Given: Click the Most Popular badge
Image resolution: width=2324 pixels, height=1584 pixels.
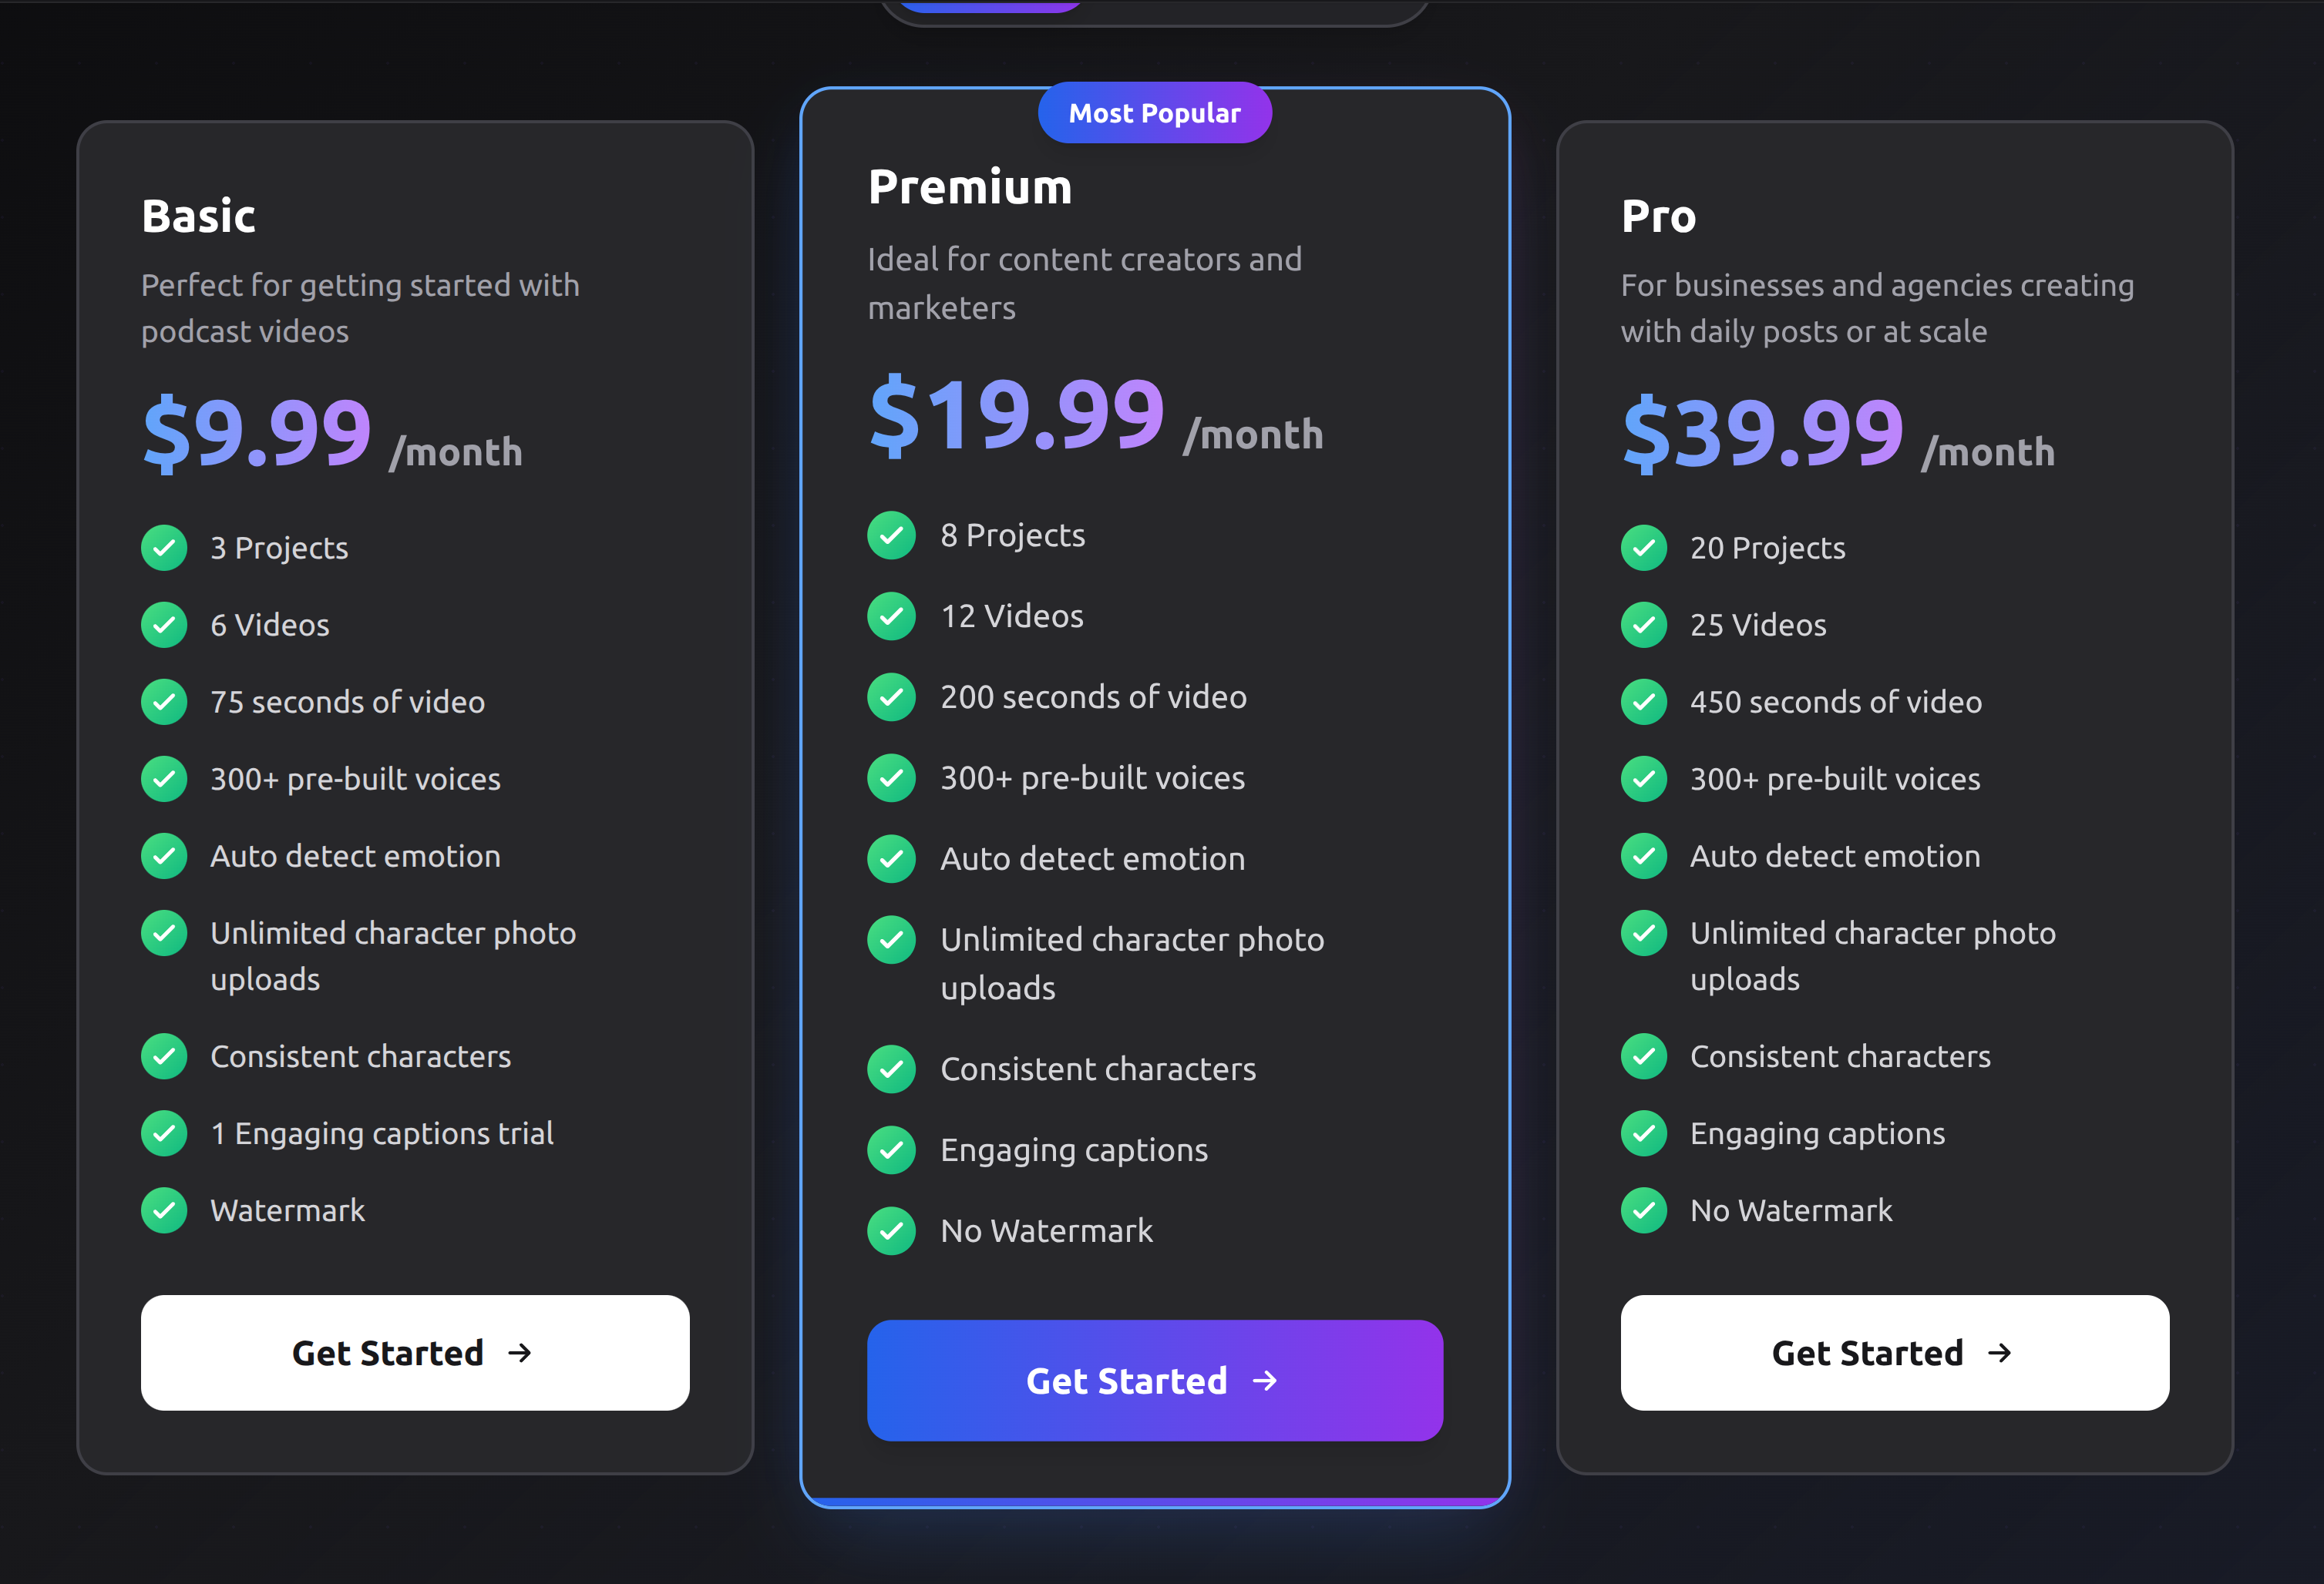Looking at the screenshot, I should click(1155, 112).
